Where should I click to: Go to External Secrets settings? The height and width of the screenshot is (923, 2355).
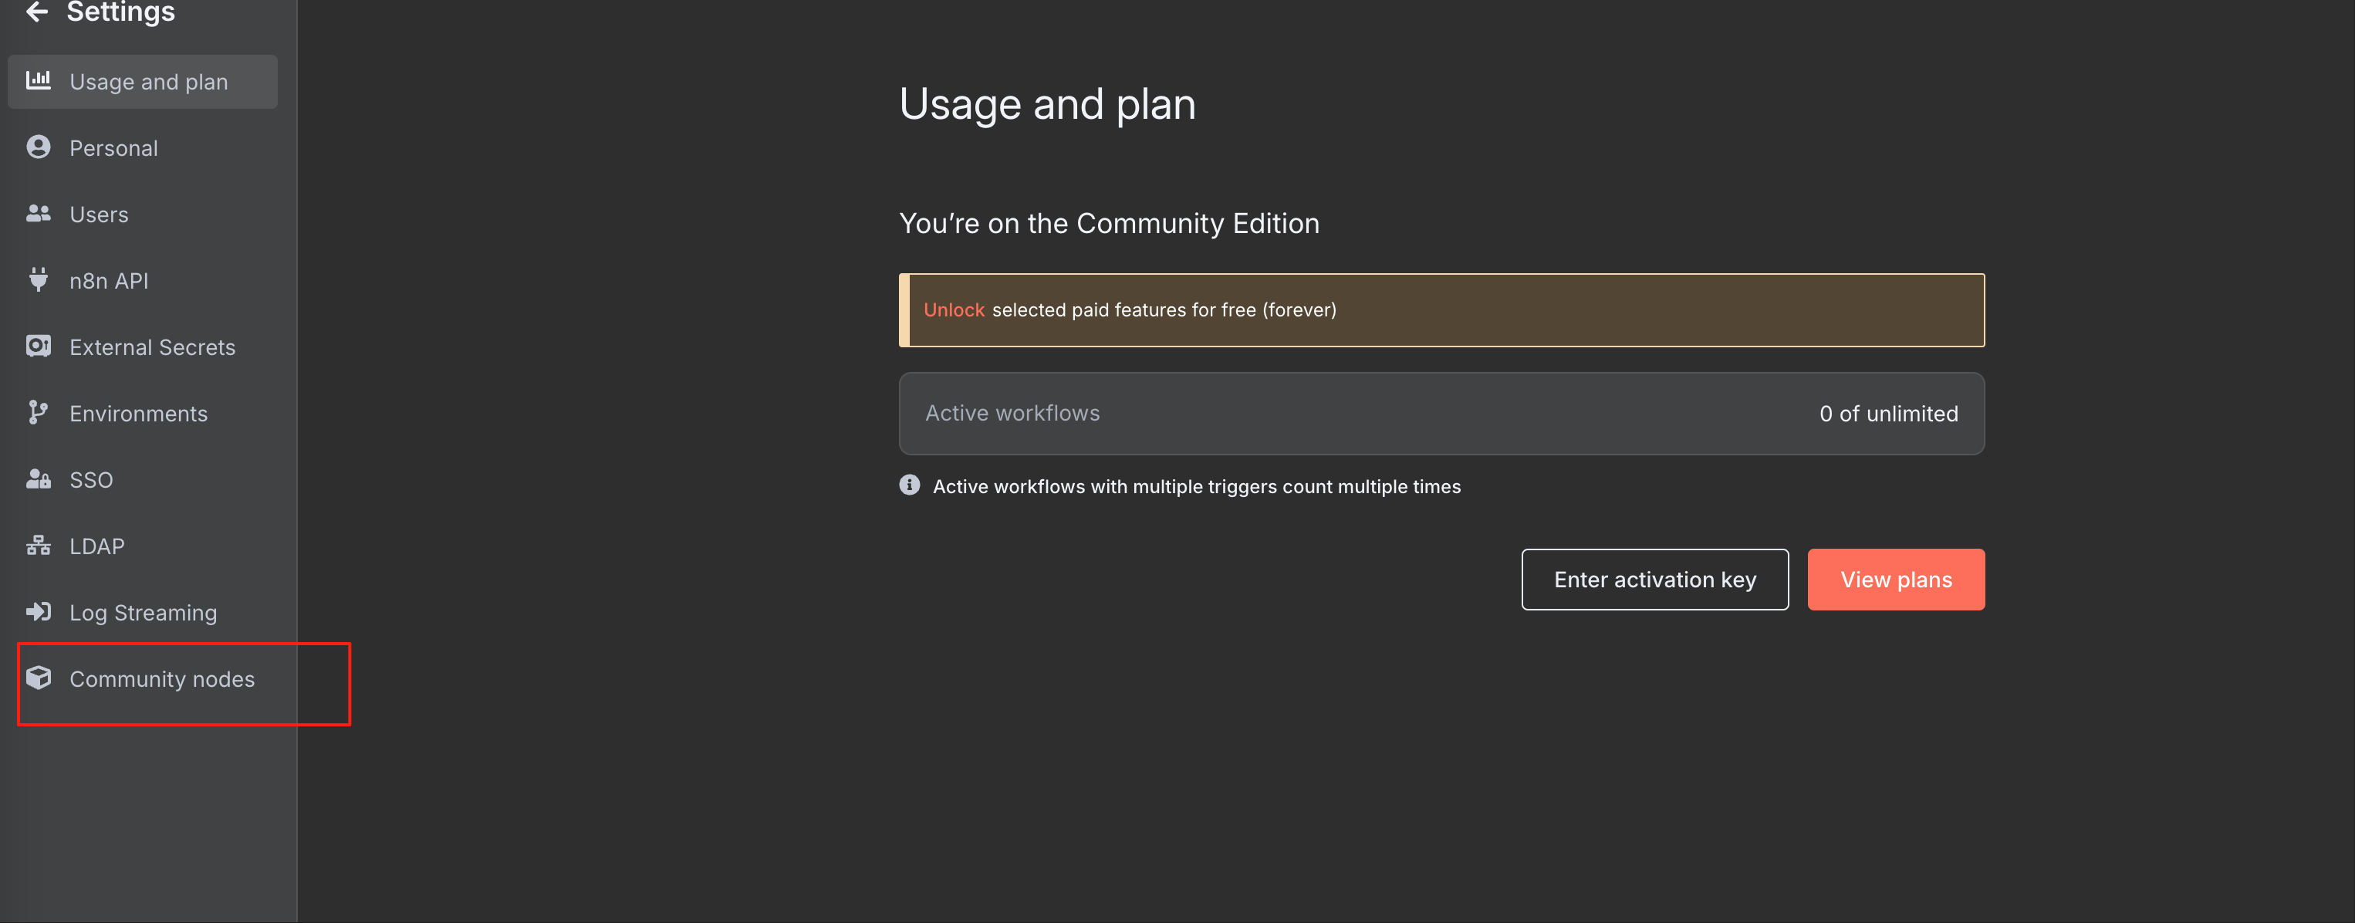[x=152, y=347]
